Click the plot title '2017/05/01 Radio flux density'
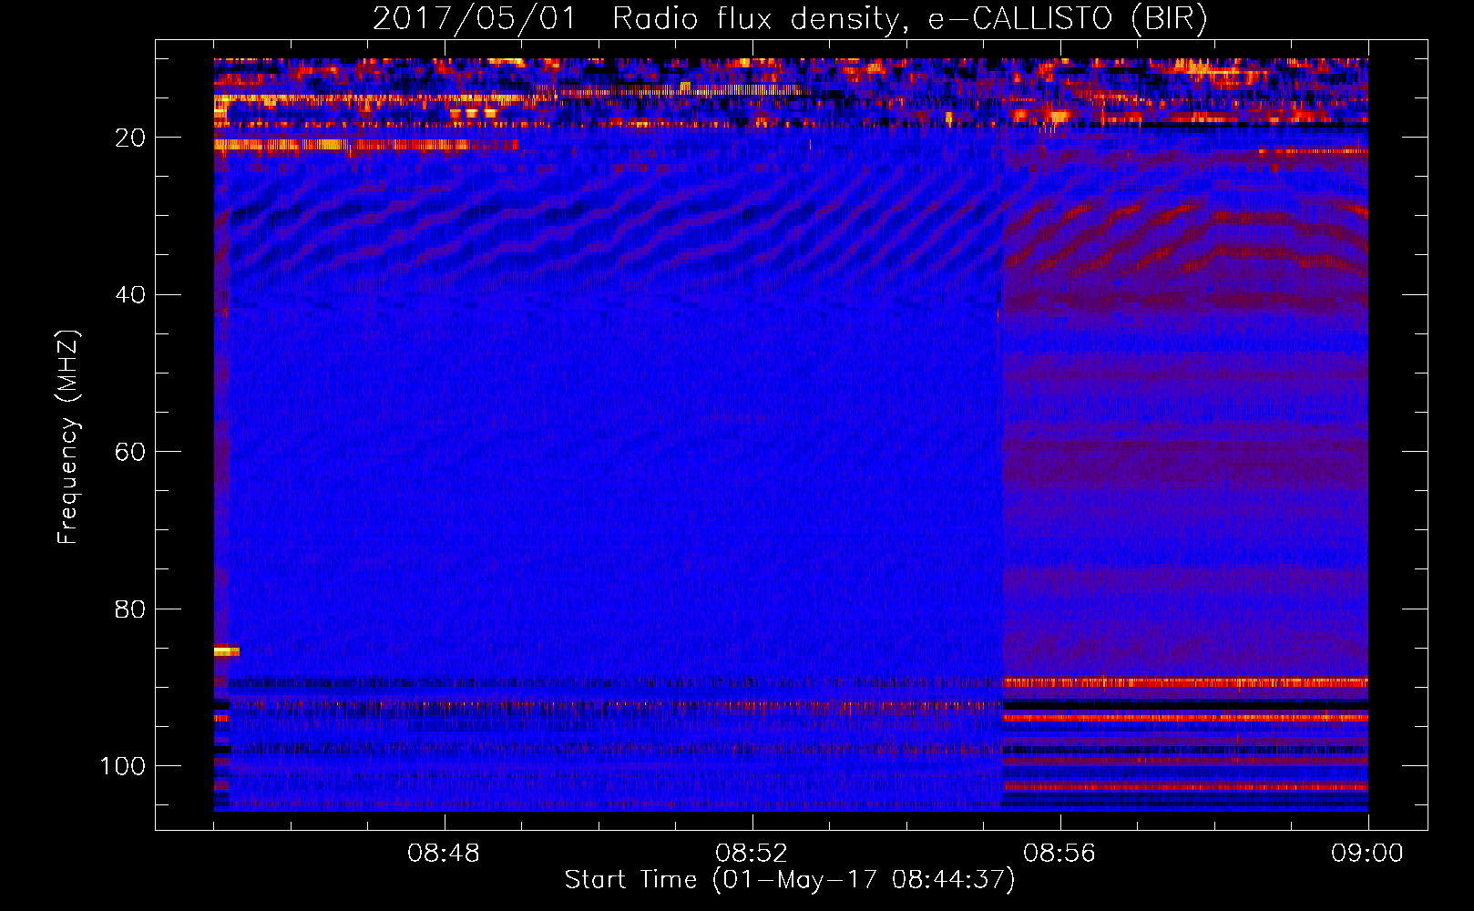The width and height of the screenshot is (1474, 911). point(790,18)
